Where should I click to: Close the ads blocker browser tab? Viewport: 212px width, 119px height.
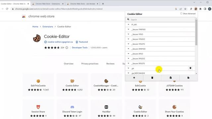(x=97, y=4)
